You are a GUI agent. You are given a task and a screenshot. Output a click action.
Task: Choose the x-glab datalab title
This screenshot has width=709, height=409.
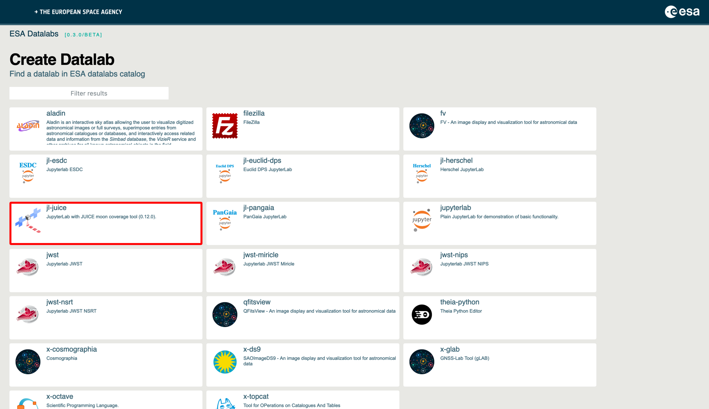pos(450,349)
